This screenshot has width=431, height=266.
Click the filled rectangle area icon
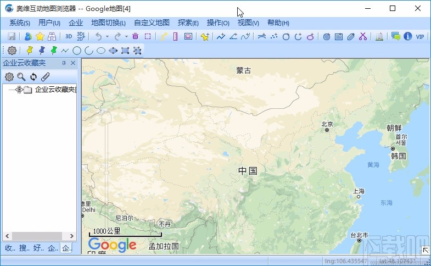[x=339, y=36]
